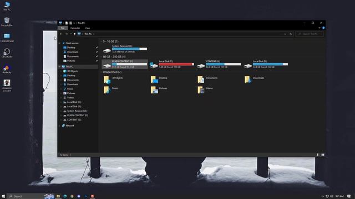Viewport: 355px width, 199px height.
Task: Collapse the Quick access tree node
Action: [x=59, y=43]
